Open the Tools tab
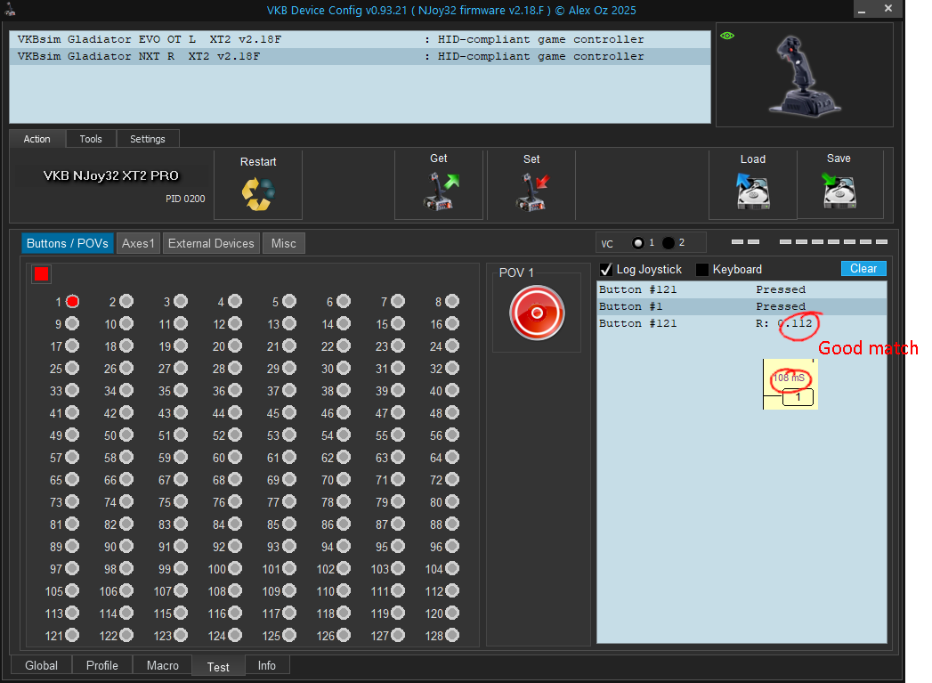The height and width of the screenshot is (683, 932). [x=91, y=139]
